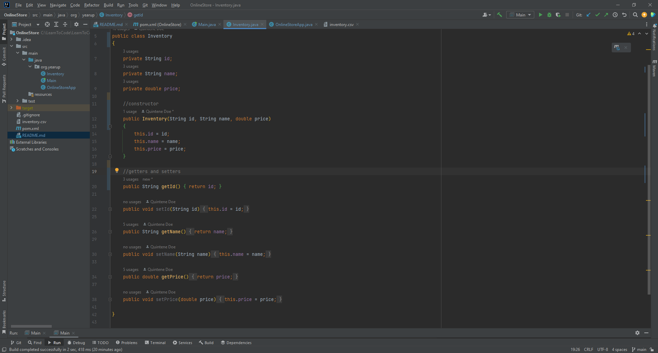Image resolution: width=658 pixels, height=353 pixels.
Task: Click the intention light bulb
Action: click(117, 170)
